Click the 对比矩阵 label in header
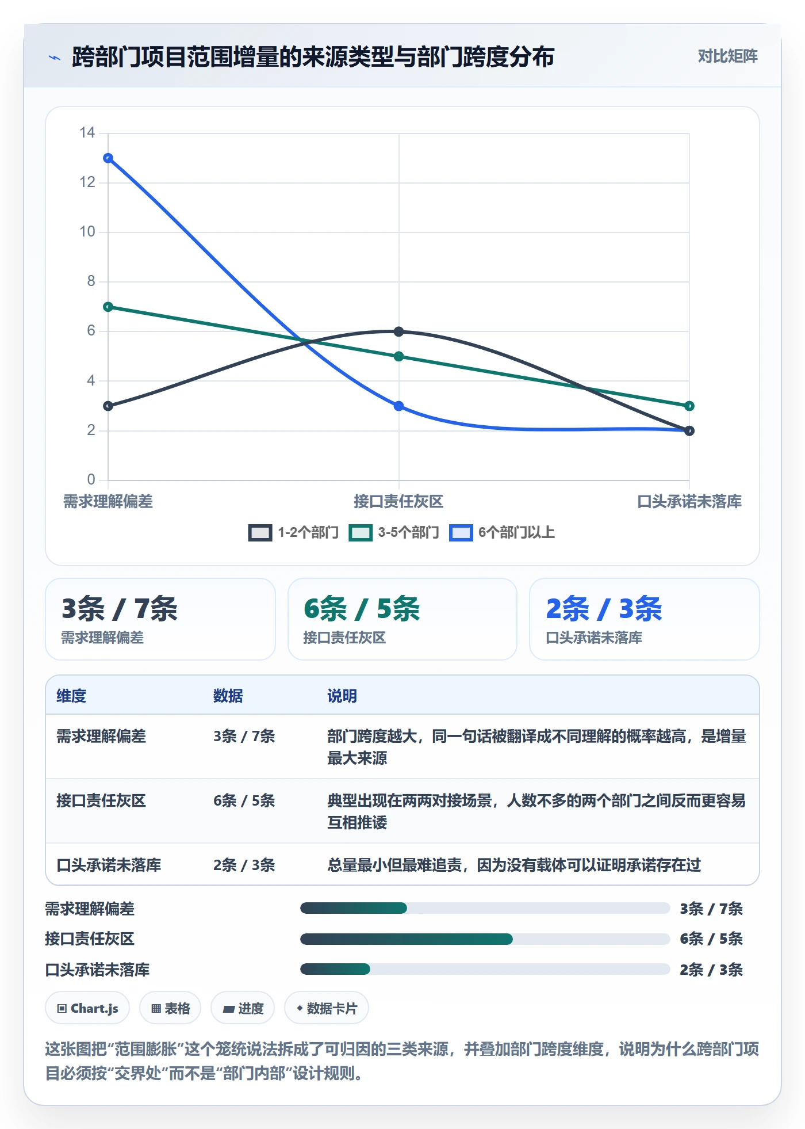805x1129 pixels. coord(727,56)
